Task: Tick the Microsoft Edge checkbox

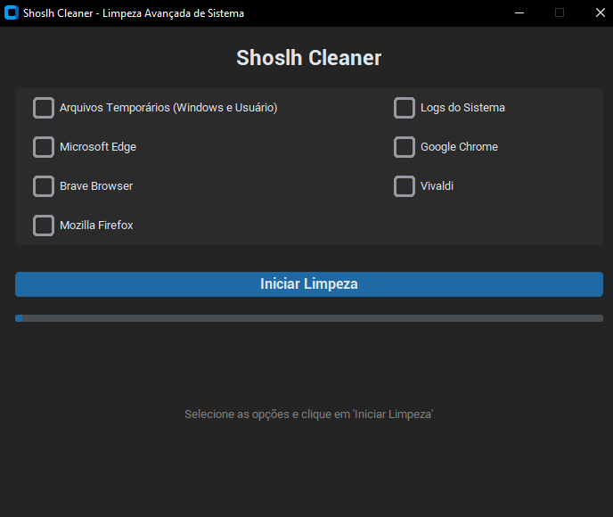Action: 44,147
